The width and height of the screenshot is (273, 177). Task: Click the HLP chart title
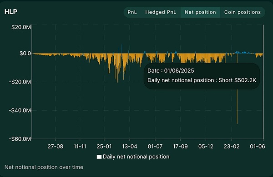click(11, 12)
